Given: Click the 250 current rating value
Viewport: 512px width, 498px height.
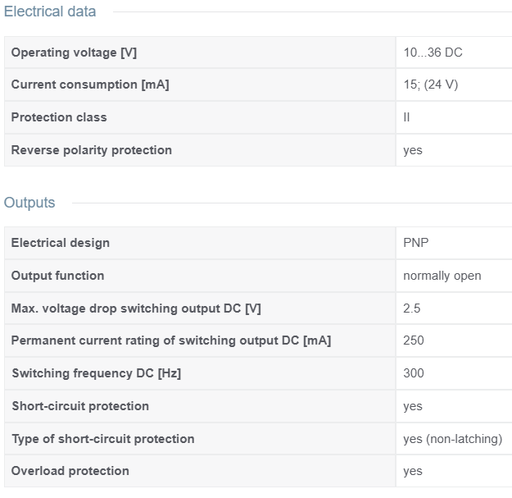Looking at the screenshot, I should tap(414, 340).
